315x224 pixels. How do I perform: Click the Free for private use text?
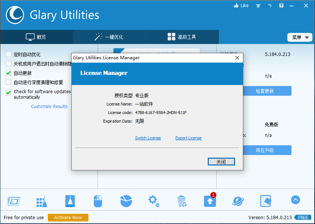point(24,218)
